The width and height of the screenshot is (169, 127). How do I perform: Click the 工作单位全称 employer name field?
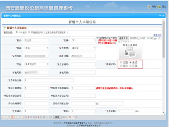pyautogui.click(x=49, y=80)
